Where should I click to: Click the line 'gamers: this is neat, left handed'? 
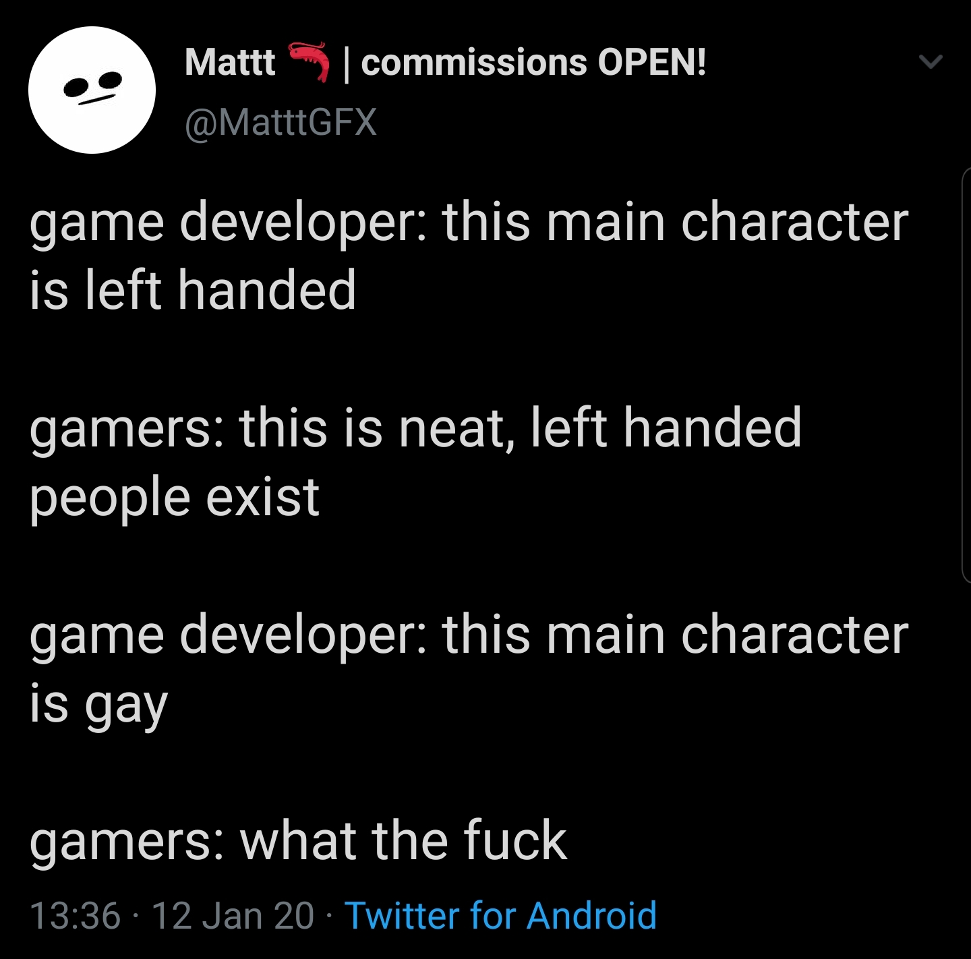[x=415, y=428]
